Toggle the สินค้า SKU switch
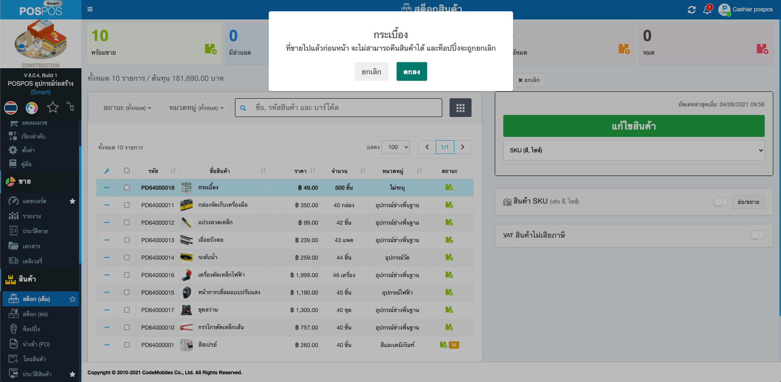 (x=720, y=202)
